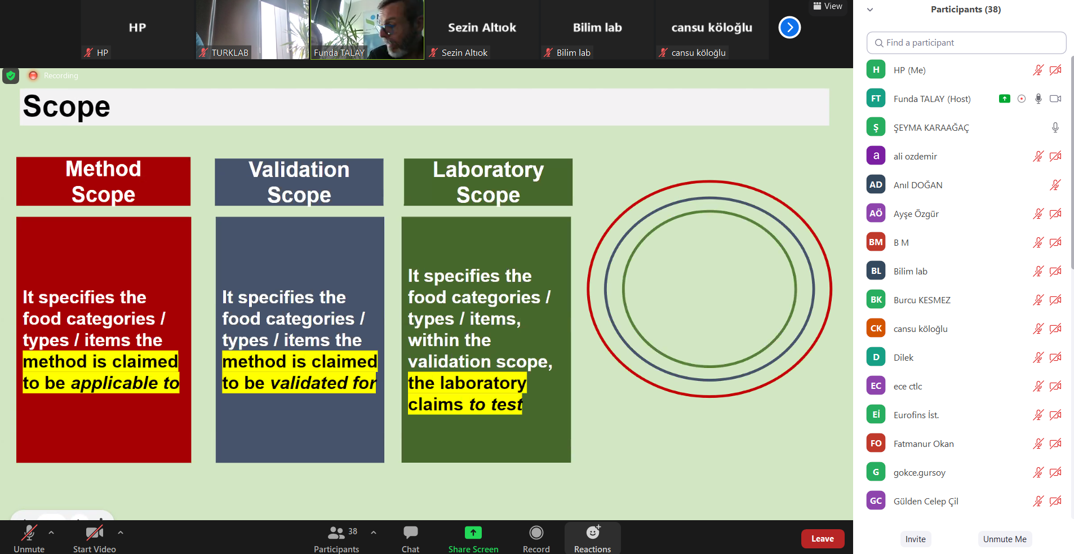Select Funda TALAY's video thumbnail
The image size is (1074, 554).
[x=367, y=29]
